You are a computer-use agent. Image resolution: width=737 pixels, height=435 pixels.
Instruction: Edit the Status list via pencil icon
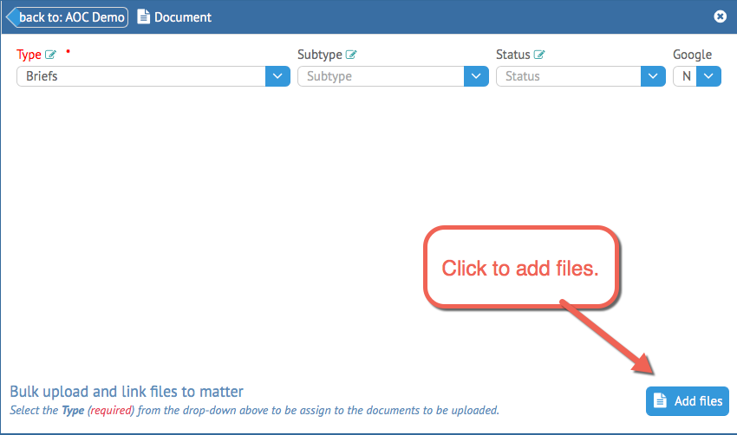539,55
